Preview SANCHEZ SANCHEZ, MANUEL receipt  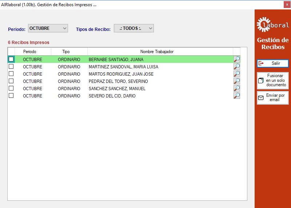pyautogui.click(x=237, y=88)
